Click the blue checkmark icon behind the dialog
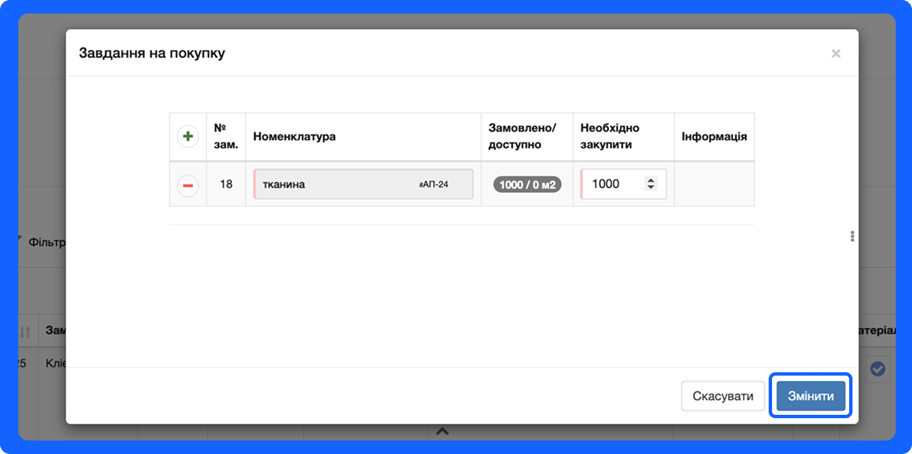The image size is (912, 454). point(878,369)
